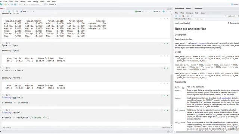
Task: Switch to the History tab
Action: point(189,9)
